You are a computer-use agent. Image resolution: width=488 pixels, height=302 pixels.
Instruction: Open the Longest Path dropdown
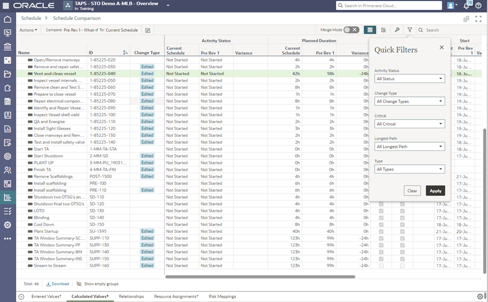pyautogui.click(x=410, y=147)
